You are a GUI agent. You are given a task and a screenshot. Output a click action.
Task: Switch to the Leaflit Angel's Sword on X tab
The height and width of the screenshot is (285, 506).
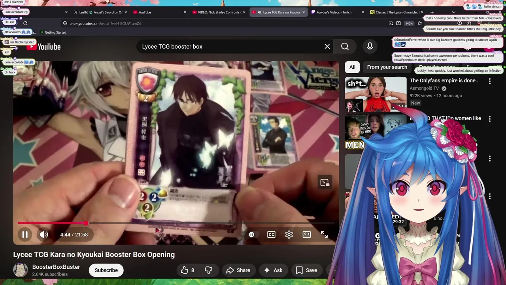tap(100, 12)
